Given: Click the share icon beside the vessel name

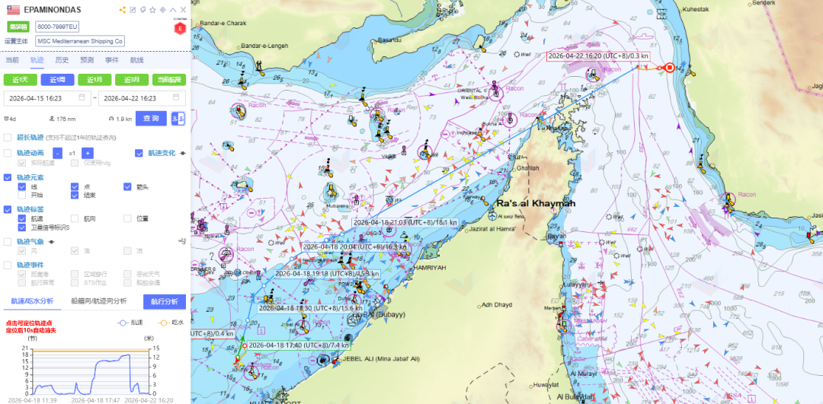Looking at the screenshot, I should click(123, 10).
